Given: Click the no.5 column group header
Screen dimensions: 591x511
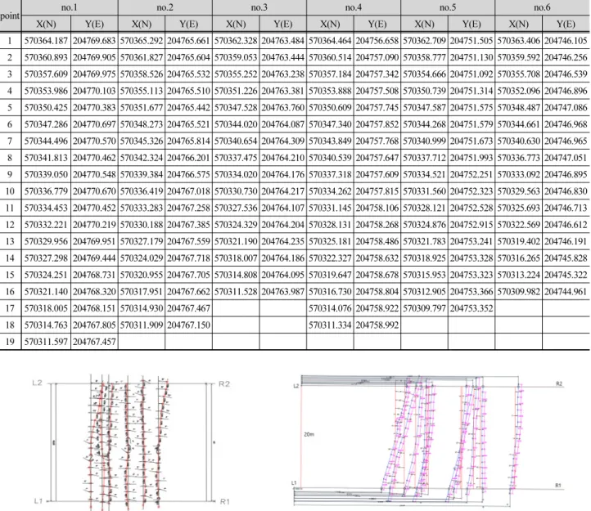Looking at the screenshot, I should coord(448,7).
